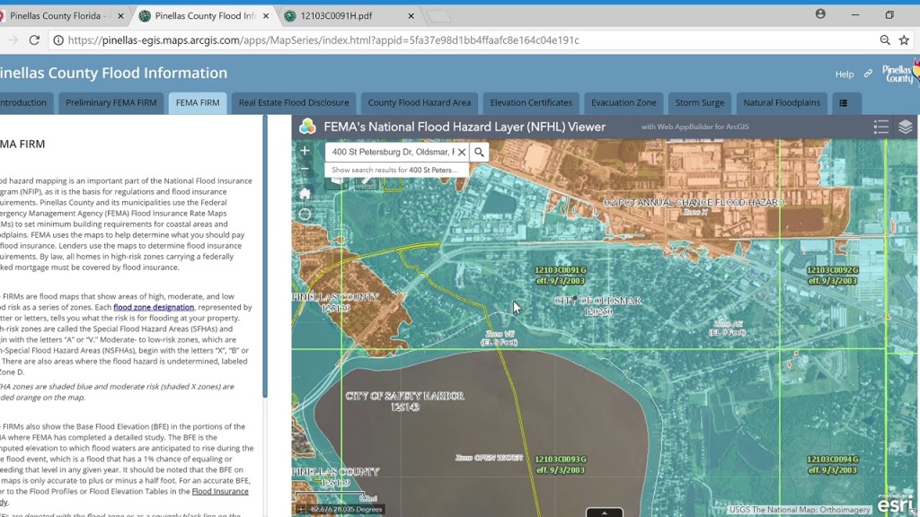
Task: Open the tab list overflow menu
Action: tap(843, 103)
